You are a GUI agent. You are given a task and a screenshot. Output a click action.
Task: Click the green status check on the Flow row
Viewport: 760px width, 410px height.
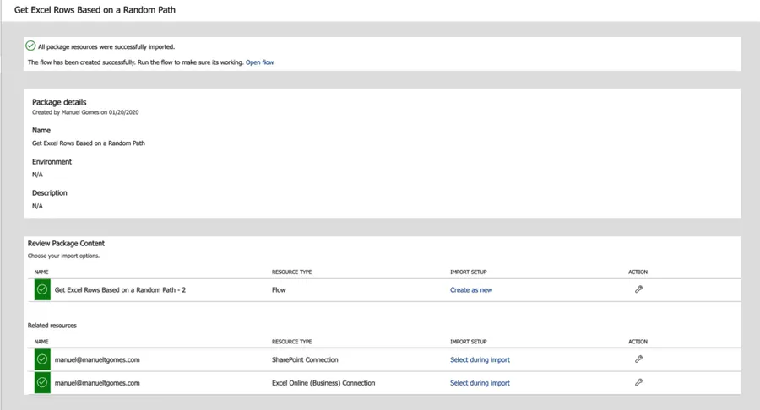tap(41, 289)
